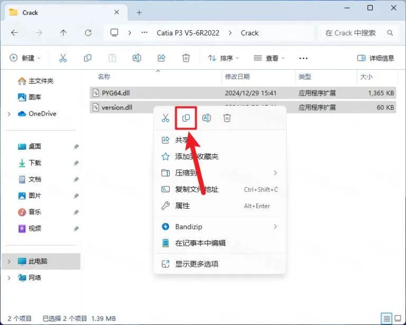406x325 pixels.
Task: Open the 新建 dropdown
Action: tap(25, 58)
